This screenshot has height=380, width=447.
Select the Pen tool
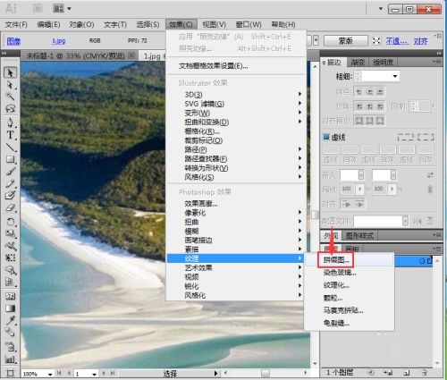pyautogui.click(x=10, y=122)
